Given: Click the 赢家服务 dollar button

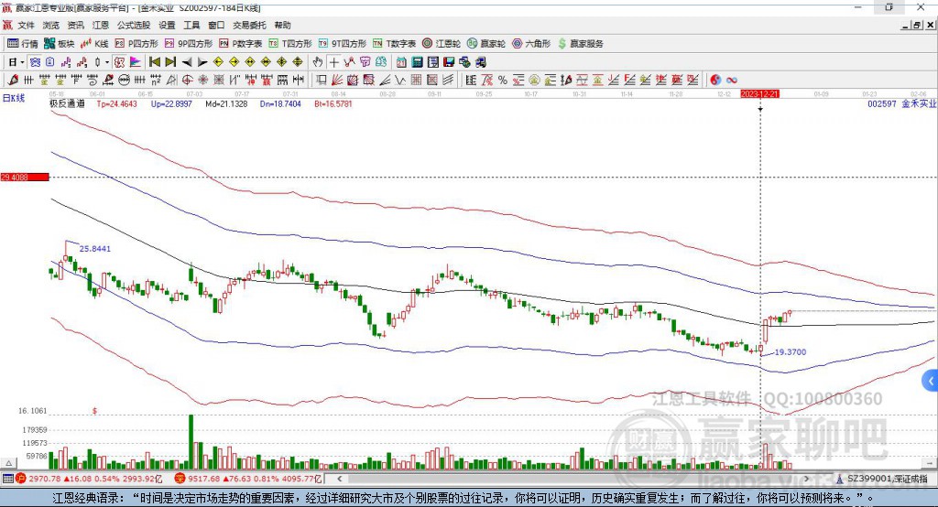Looking at the screenshot, I should pos(581,44).
